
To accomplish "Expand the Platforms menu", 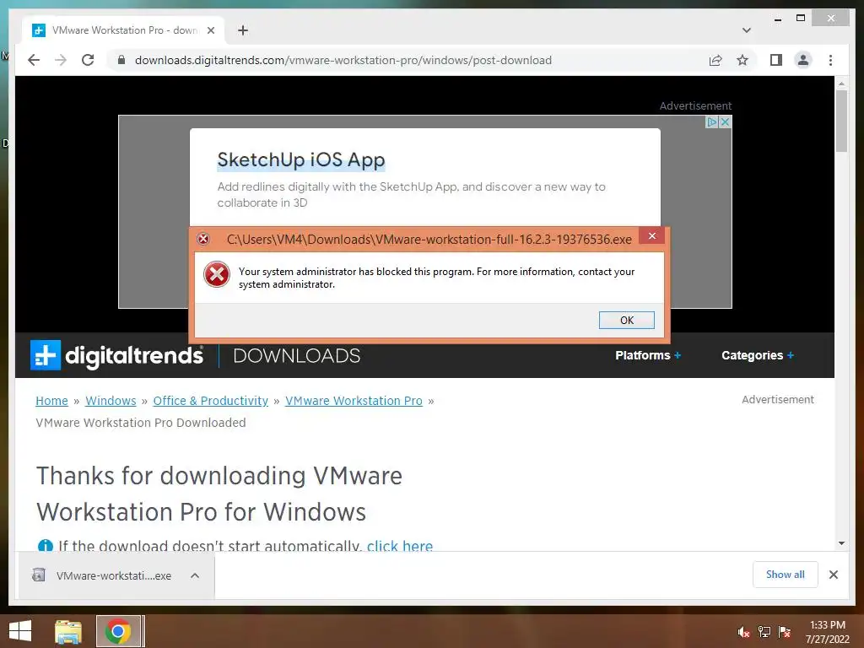I will 648,355.
